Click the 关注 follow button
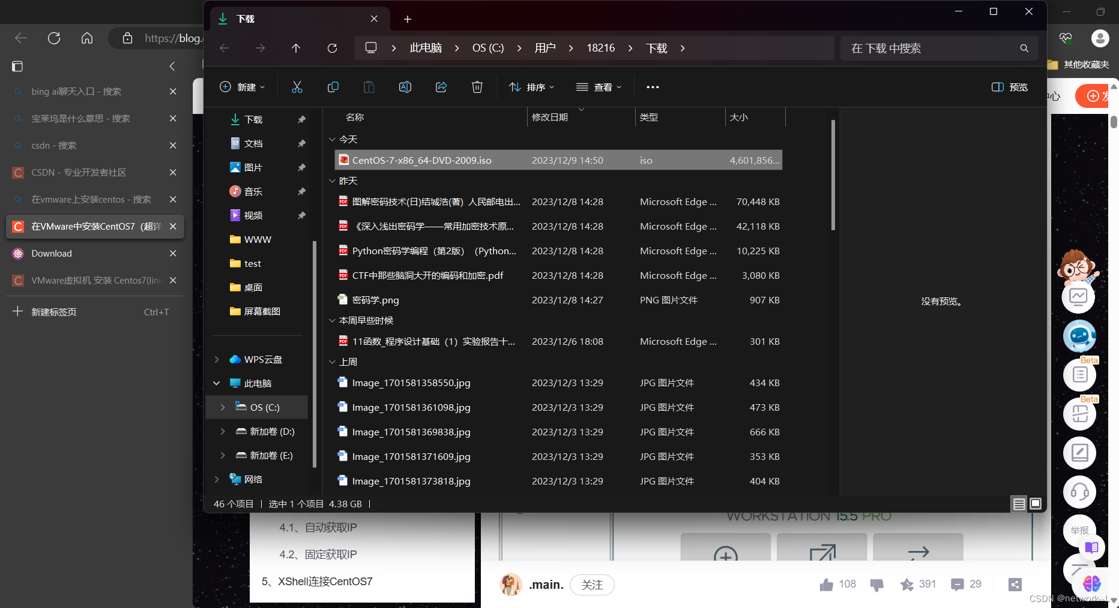 tap(592, 585)
